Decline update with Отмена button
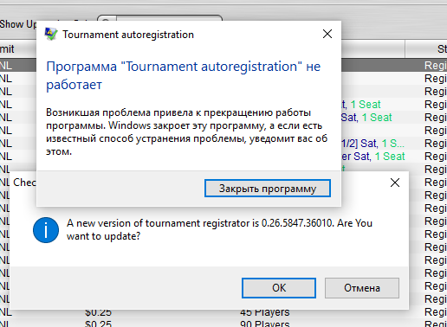447x327 pixels. (x=362, y=288)
